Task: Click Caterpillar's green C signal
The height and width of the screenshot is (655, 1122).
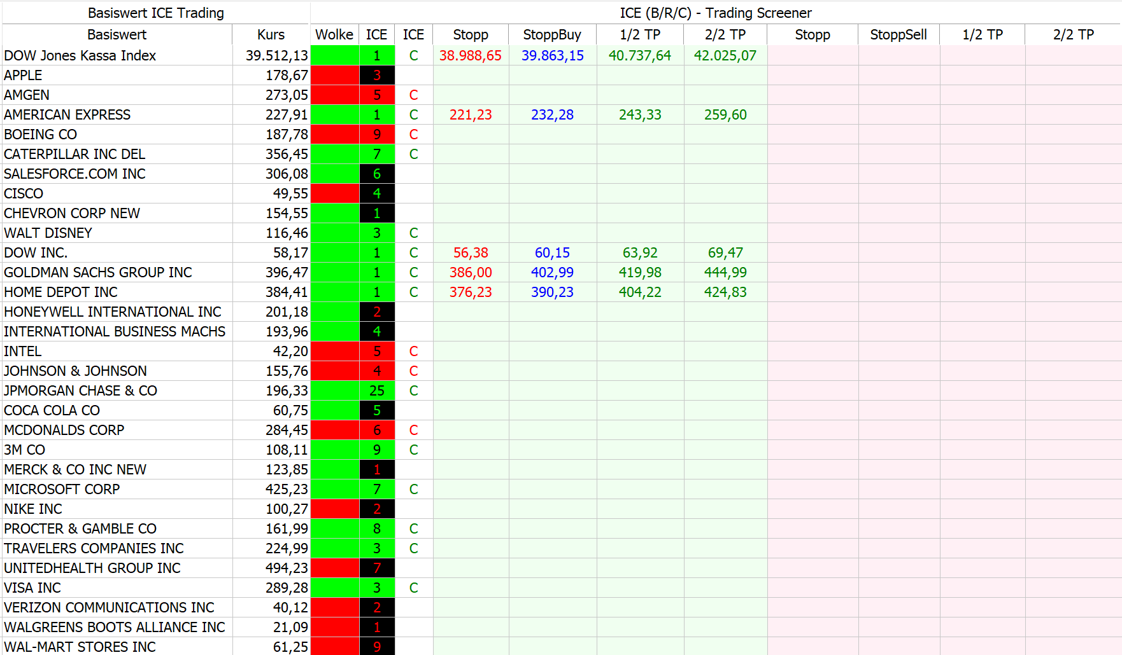Action: click(x=413, y=154)
